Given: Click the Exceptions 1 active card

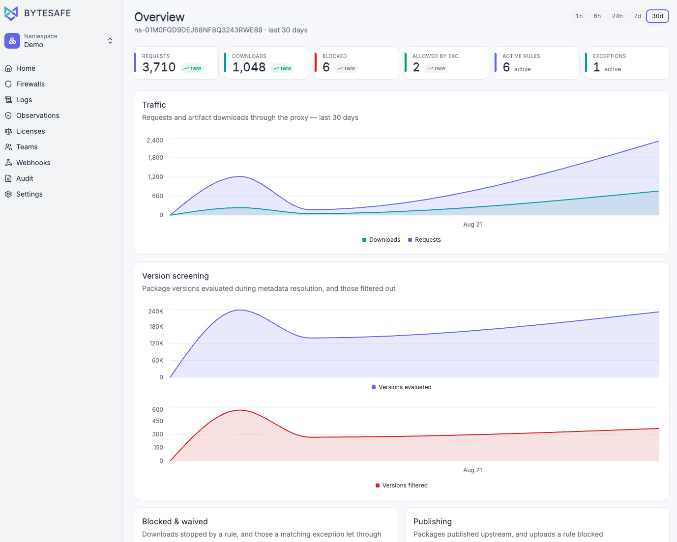Looking at the screenshot, I should 627,63.
